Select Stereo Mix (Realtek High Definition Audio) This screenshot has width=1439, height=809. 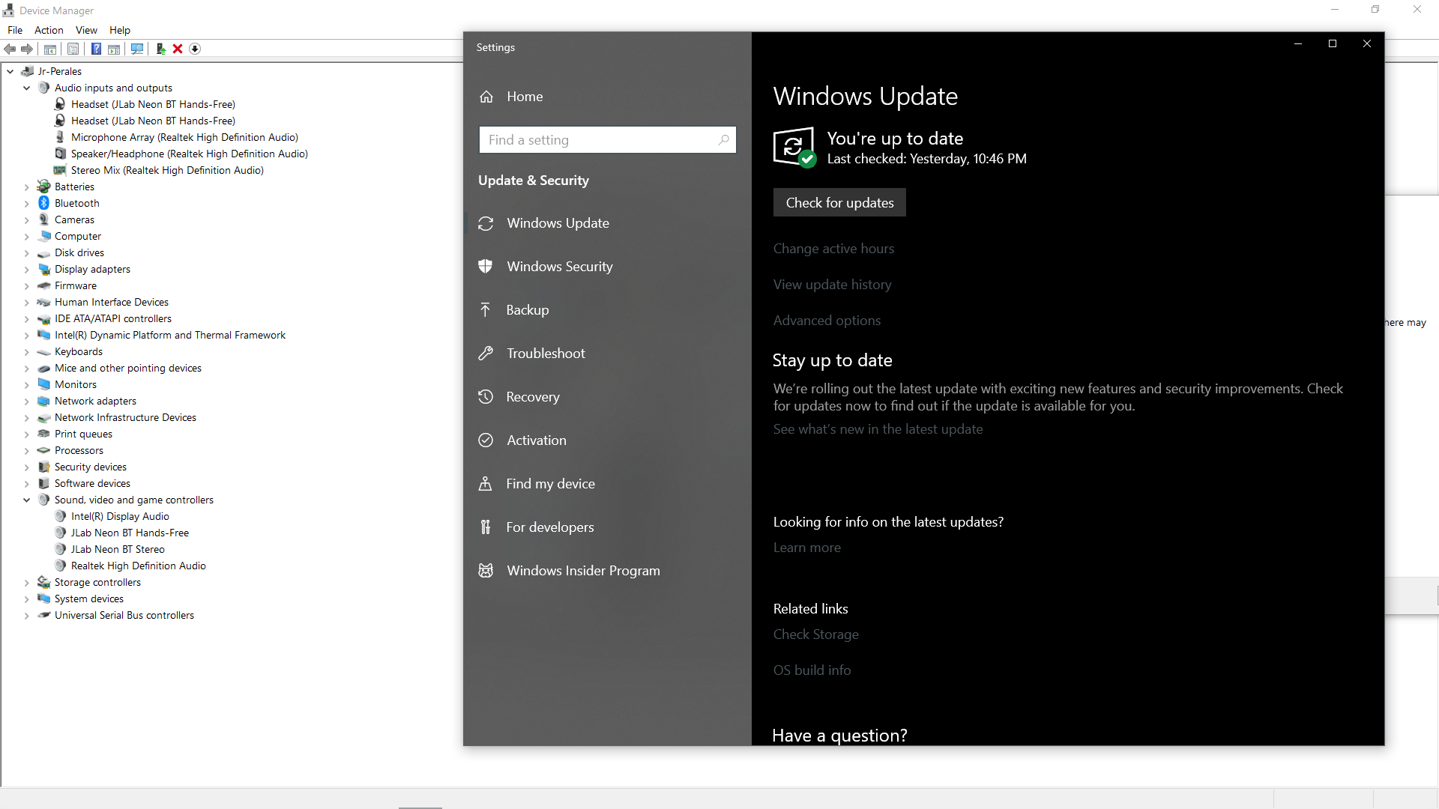click(167, 171)
